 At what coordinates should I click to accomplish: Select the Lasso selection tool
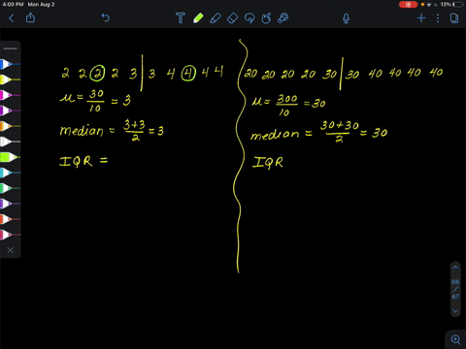[x=250, y=18]
